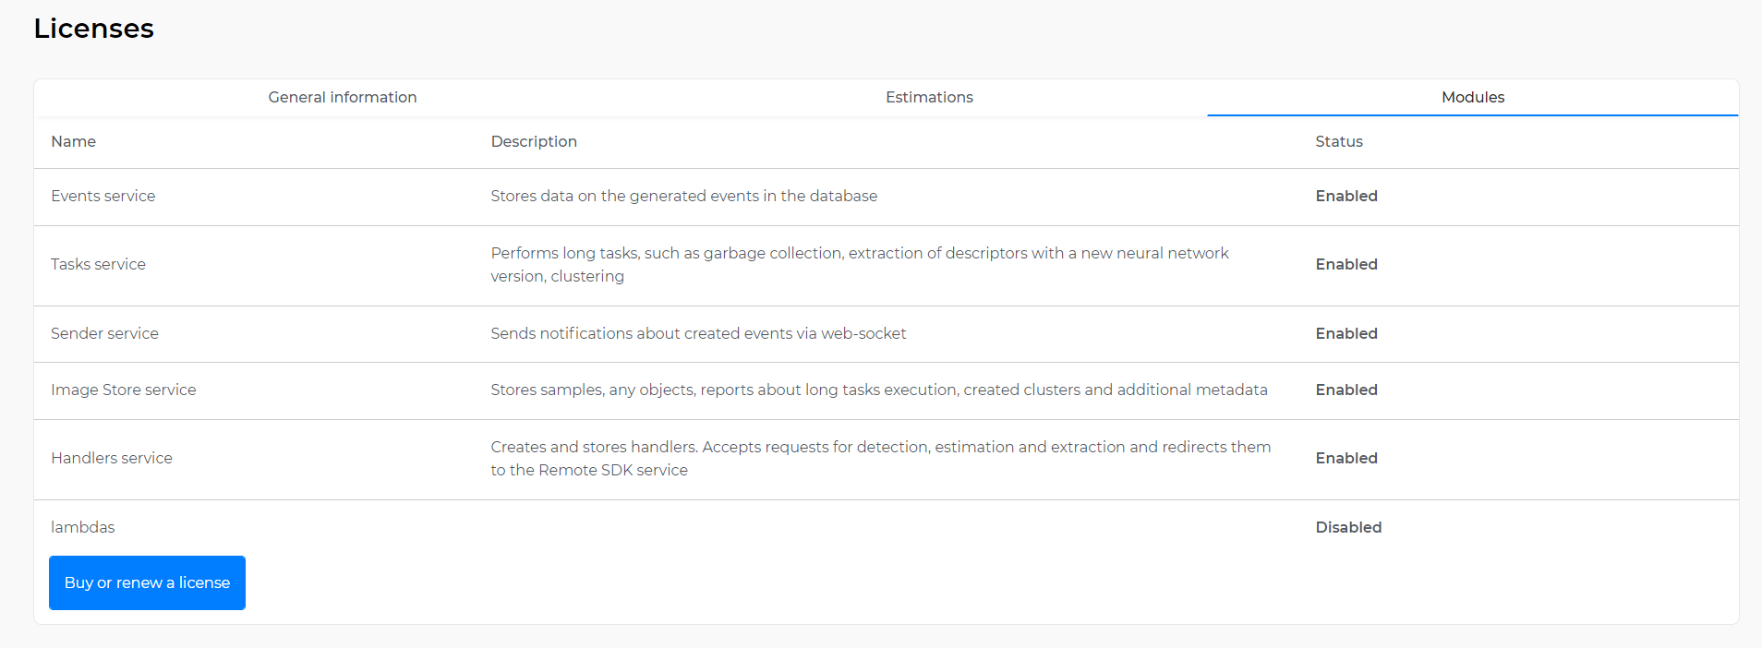
Task: Click the Name column header
Action: click(74, 141)
